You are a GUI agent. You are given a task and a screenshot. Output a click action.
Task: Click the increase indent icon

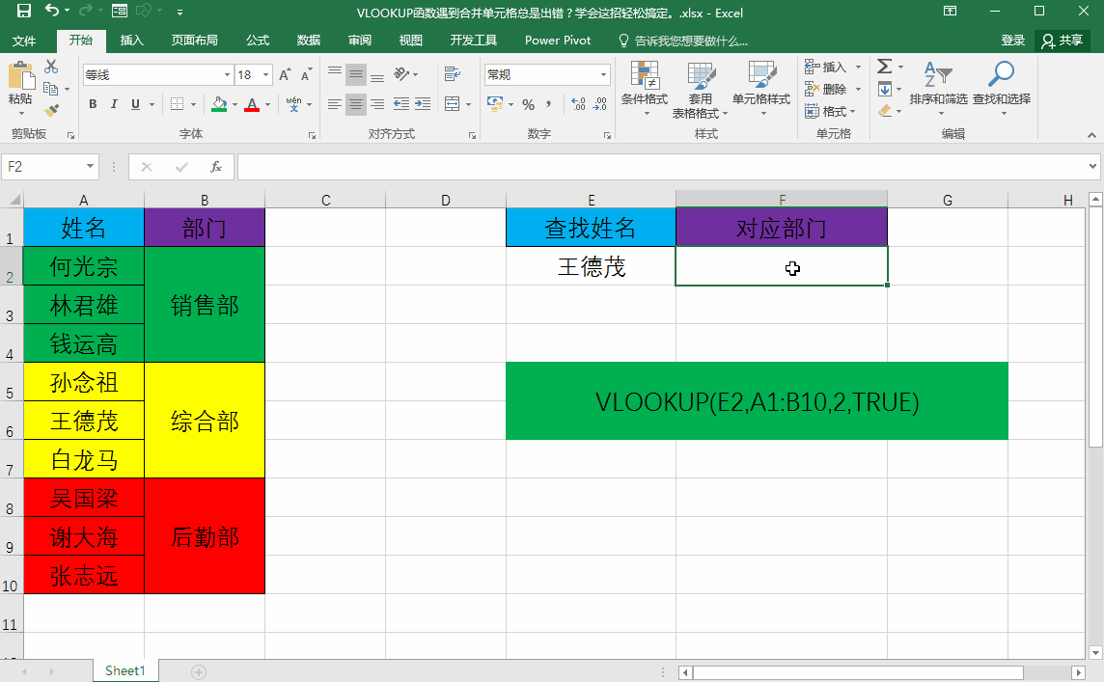[423, 104]
